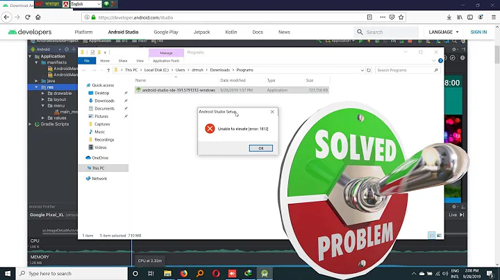This screenshot has width=500, height=280.
Task: Click the developers site Search field
Action: [x=386, y=32]
